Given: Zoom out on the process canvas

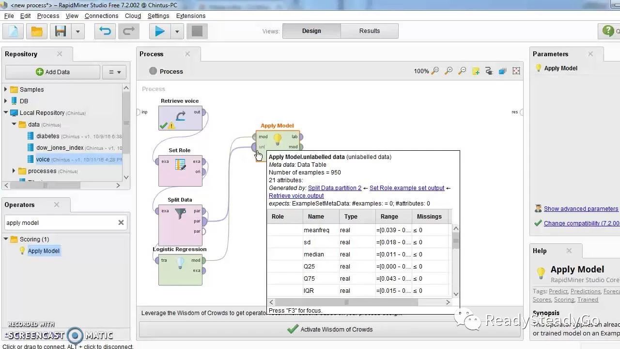Looking at the screenshot, I should pyautogui.click(x=462, y=71).
